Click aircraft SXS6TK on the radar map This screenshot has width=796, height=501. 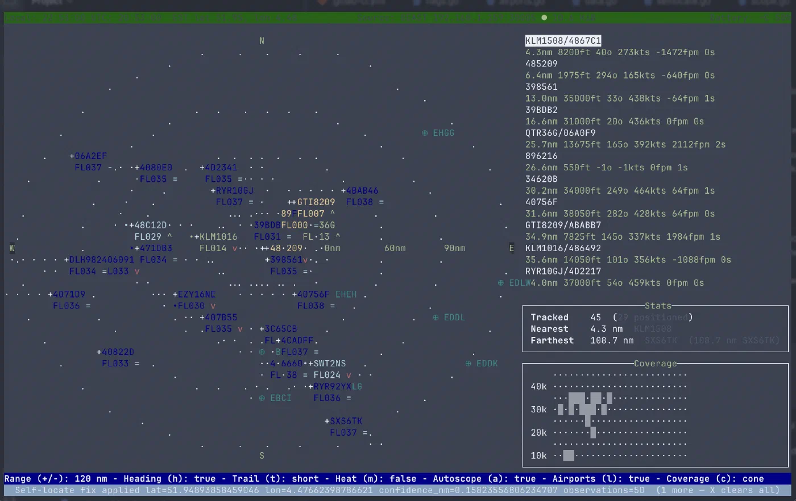[343, 421]
